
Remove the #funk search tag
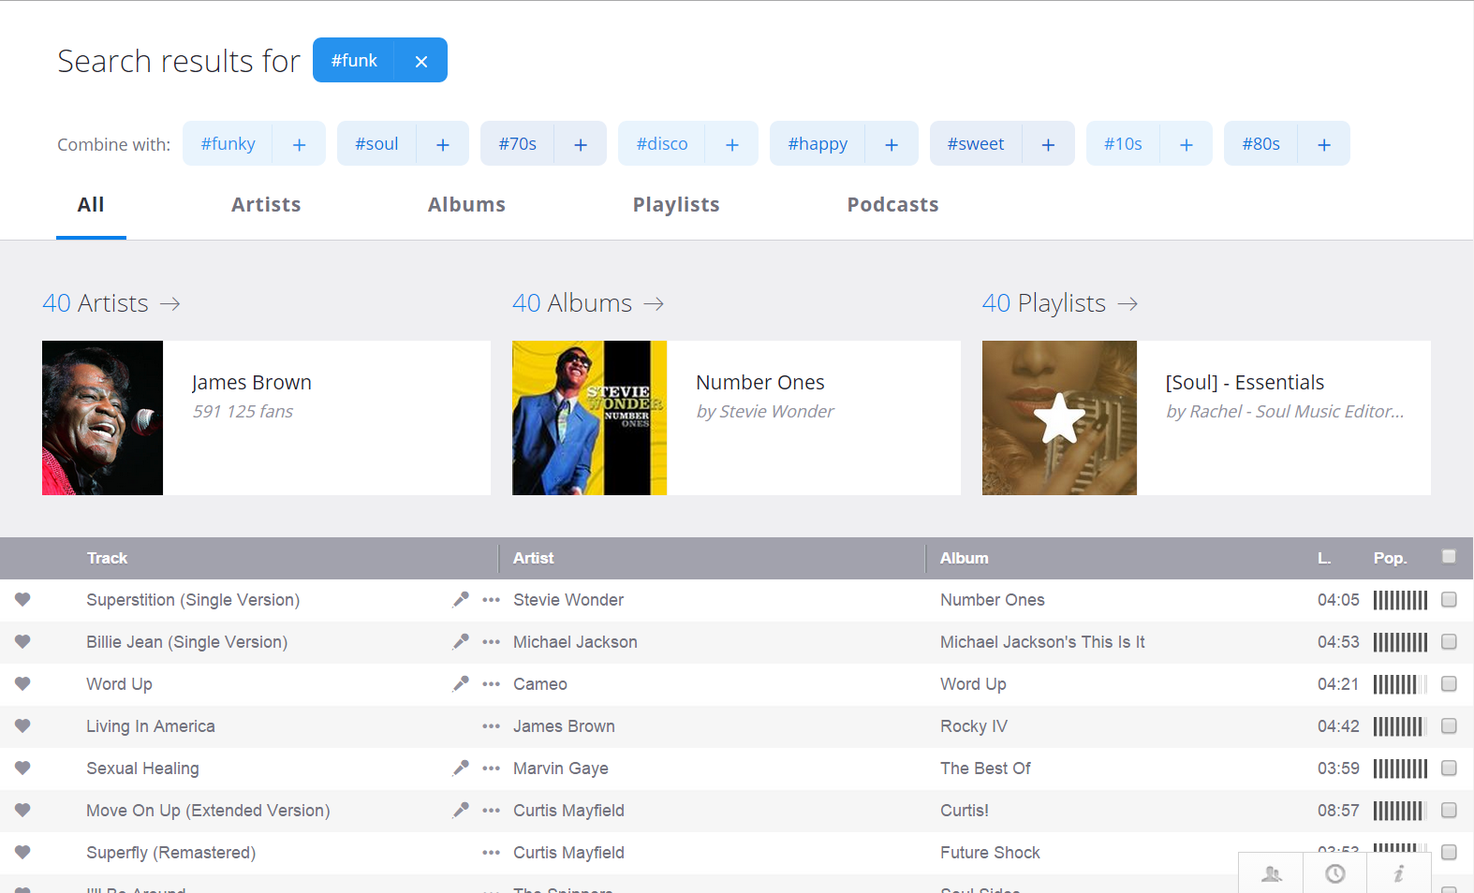[x=420, y=61]
